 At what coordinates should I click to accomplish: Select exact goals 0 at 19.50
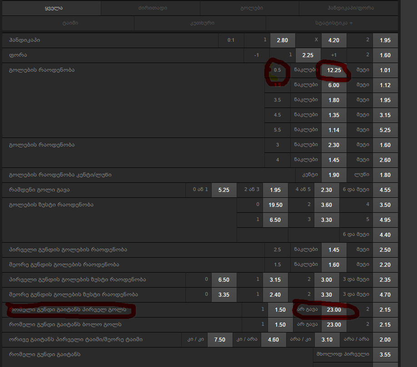(275, 205)
